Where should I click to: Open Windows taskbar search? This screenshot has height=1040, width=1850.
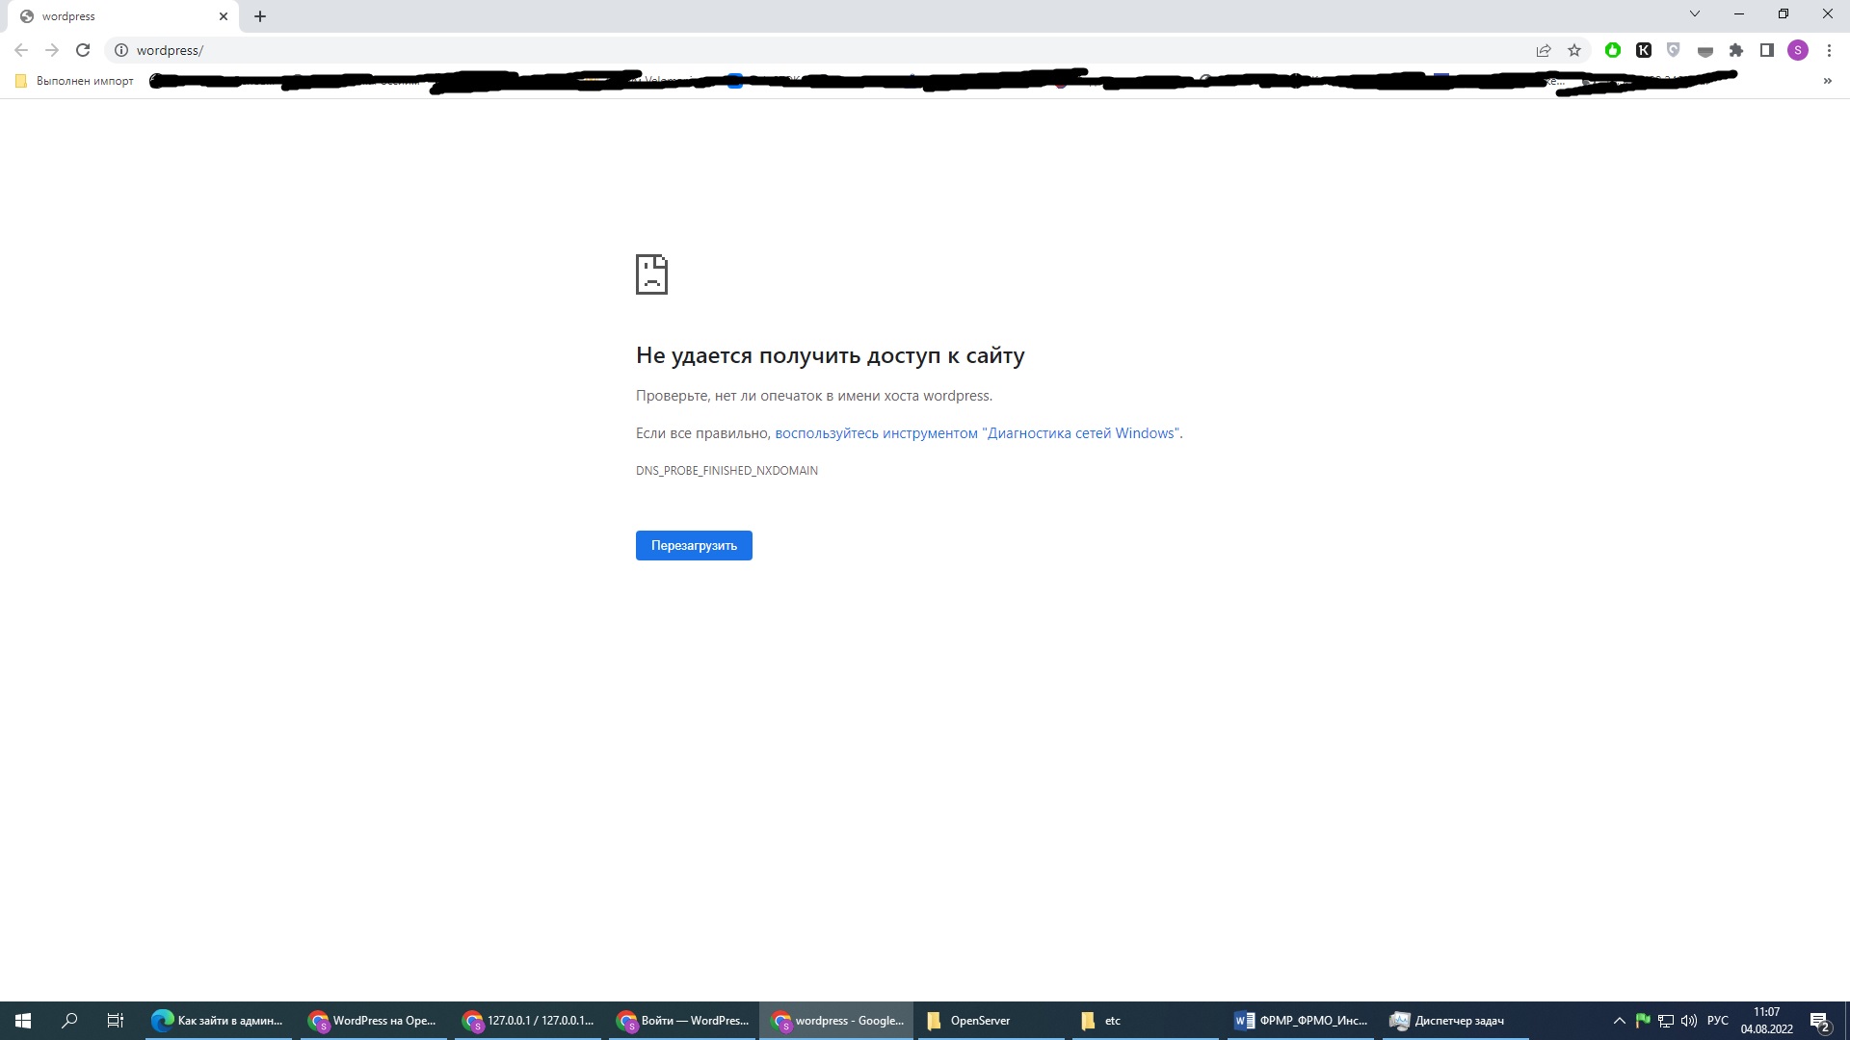tap(69, 1021)
